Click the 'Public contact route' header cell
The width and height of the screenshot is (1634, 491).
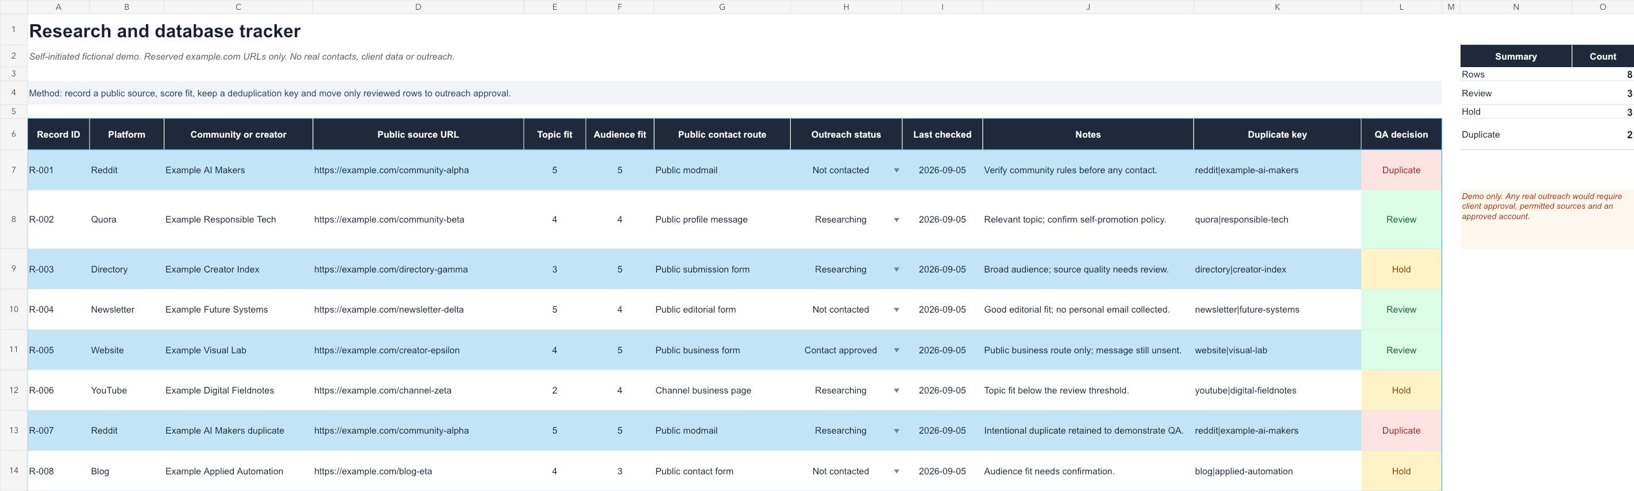722,134
